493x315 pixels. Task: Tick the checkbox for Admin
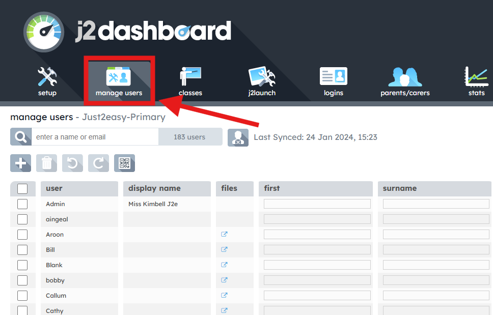click(x=22, y=204)
